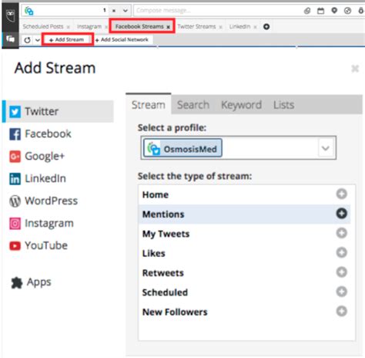Select the New Followers stream type row
This screenshot has width=365, height=358.
tap(244, 312)
